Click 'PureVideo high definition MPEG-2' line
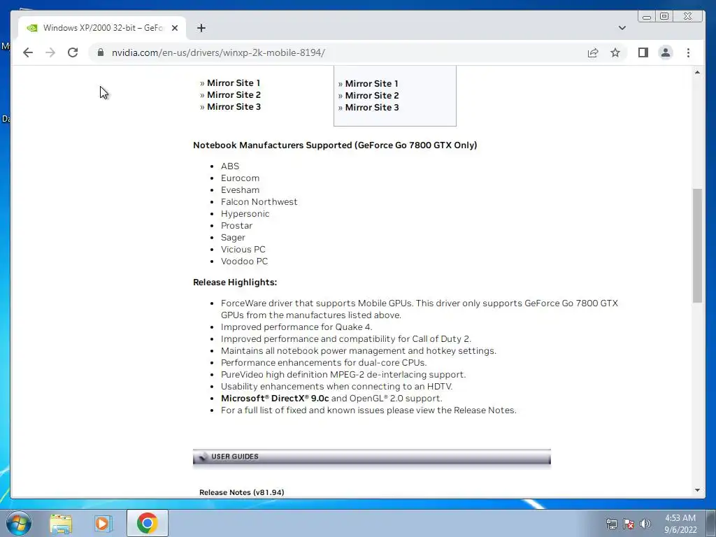Image resolution: width=716 pixels, height=537 pixels. [x=343, y=375]
